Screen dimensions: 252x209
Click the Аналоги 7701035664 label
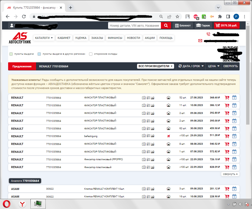pyautogui.click(x=25, y=181)
